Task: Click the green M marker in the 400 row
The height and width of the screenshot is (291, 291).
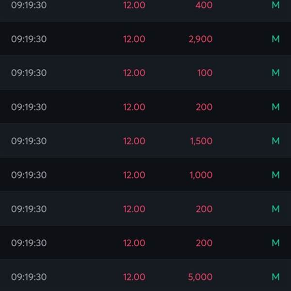Action: click(275, 5)
